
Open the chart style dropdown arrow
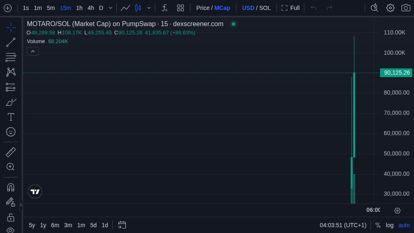149,8
